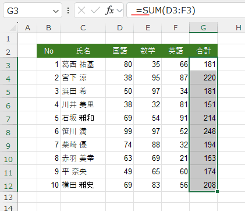Select row 7 header

click(x=9, y=118)
